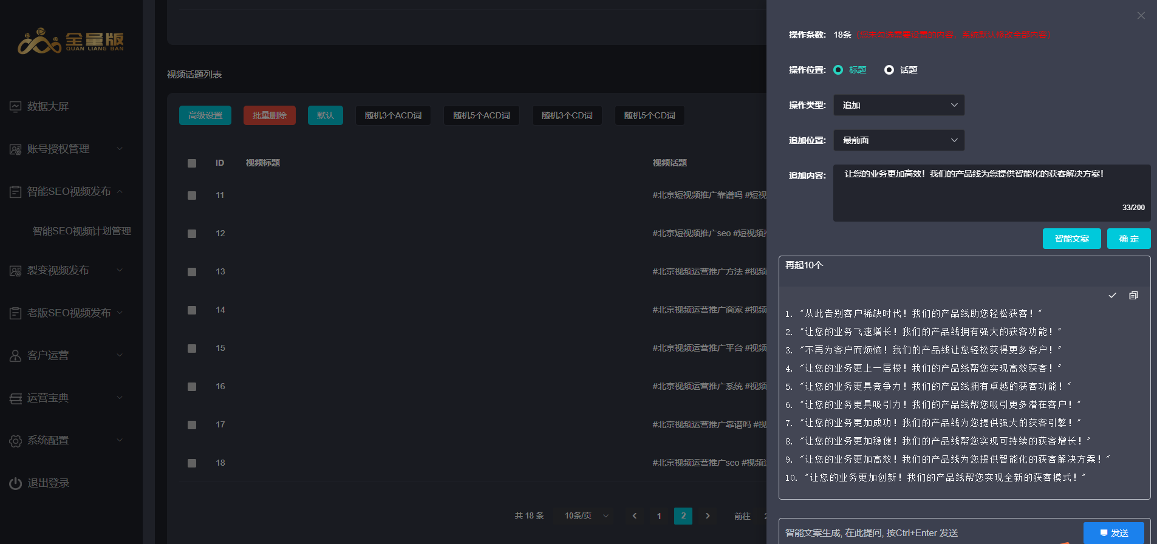Check the row with ID 17
The image size is (1157, 544).
[x=192, y=425]
